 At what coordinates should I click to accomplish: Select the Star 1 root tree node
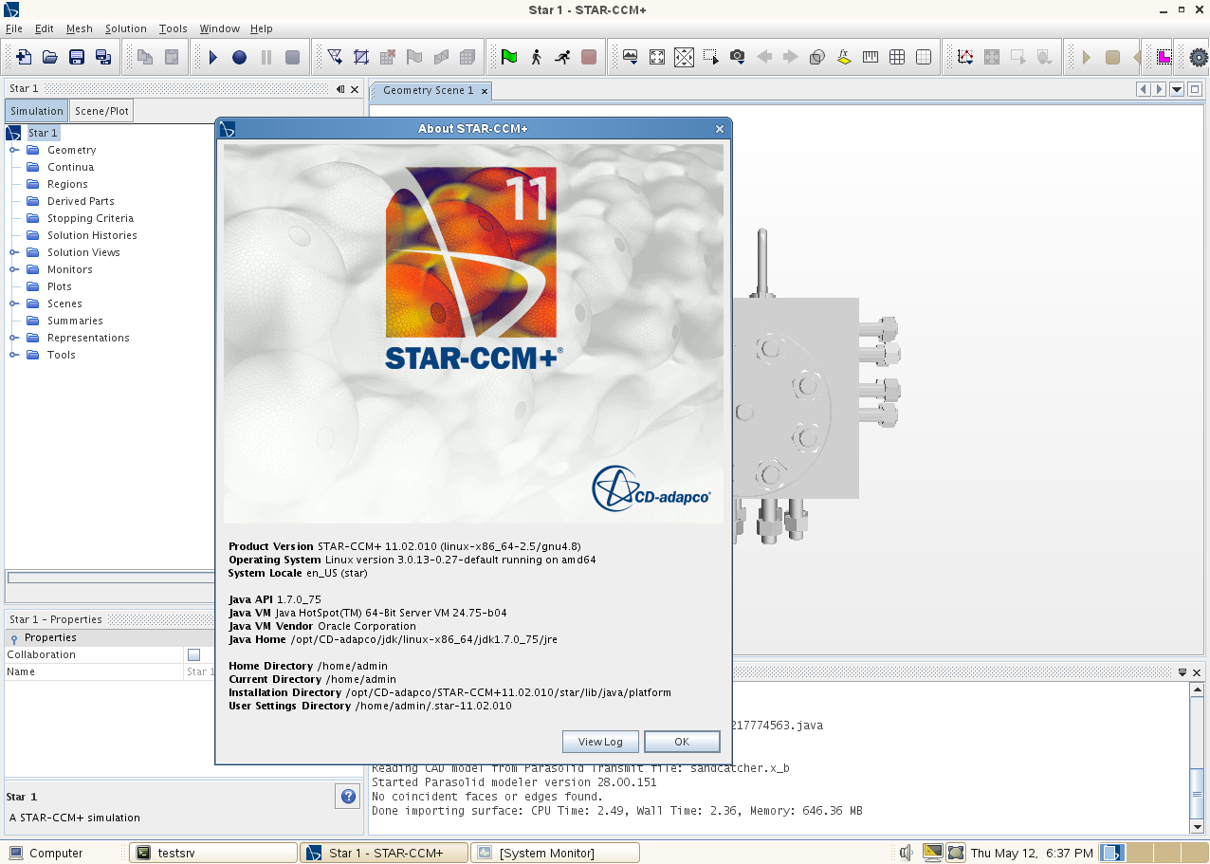43,133
